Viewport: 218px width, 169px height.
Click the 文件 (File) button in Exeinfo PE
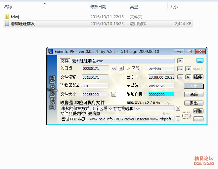click(x=65, y=61)
